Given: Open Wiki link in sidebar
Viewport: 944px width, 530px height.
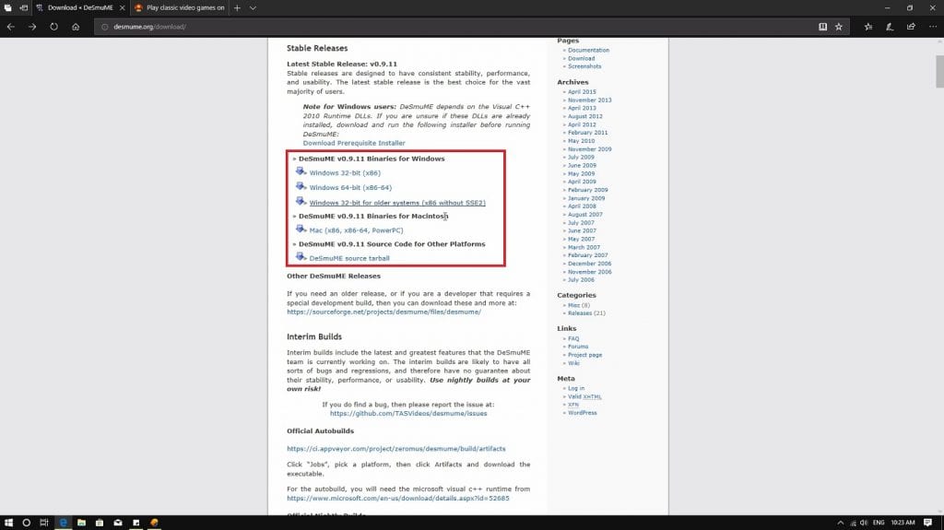Looking at the screenshot, I should pos(573,363).
